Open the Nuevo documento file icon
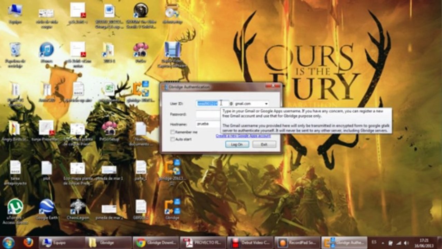442x249 pixels. coord(141,133)
